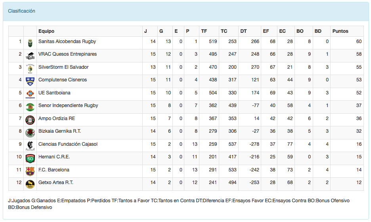Viewport: 371px width, 222px height.
Task: Click the SilverStorm El Salvador crest
Action: [x=30, y=68]
